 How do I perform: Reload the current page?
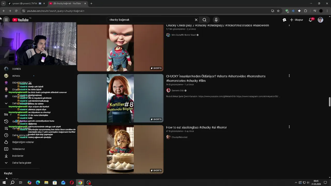[x=16, y=11]
